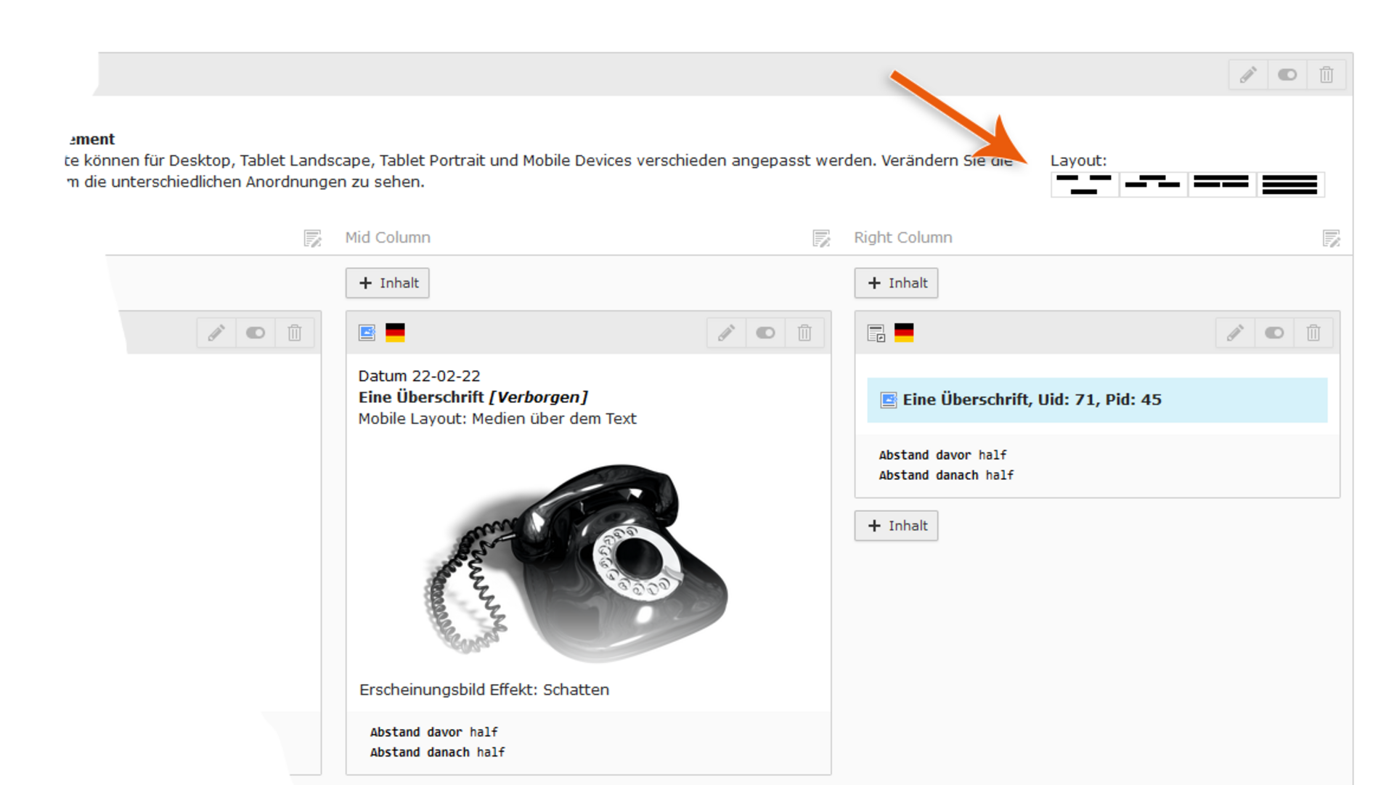
Task: Select the third two-row layout option
Action: coord(1221,184)
